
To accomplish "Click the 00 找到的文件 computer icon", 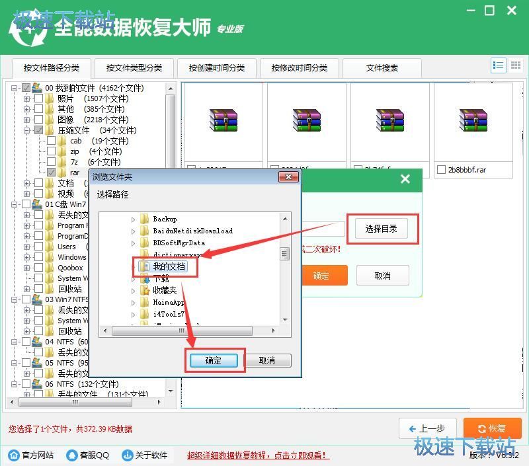I will pos(37,88).
